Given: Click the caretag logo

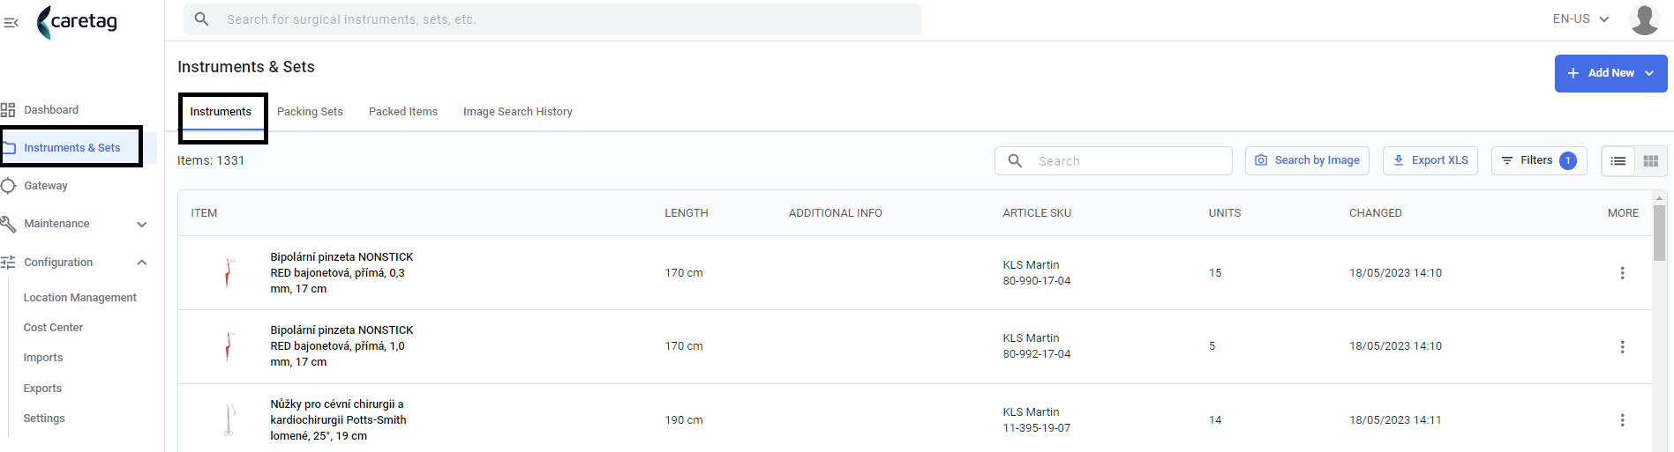Looking at the screenshot, I should point(77,22).
